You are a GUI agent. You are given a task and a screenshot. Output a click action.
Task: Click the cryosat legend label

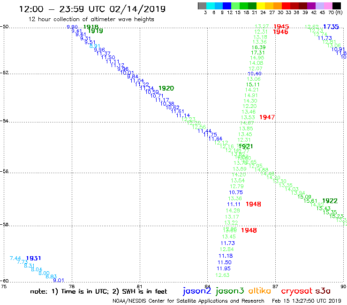click(x=296, y=291)
